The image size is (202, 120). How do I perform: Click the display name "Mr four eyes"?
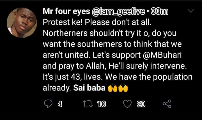click(66, 11)
